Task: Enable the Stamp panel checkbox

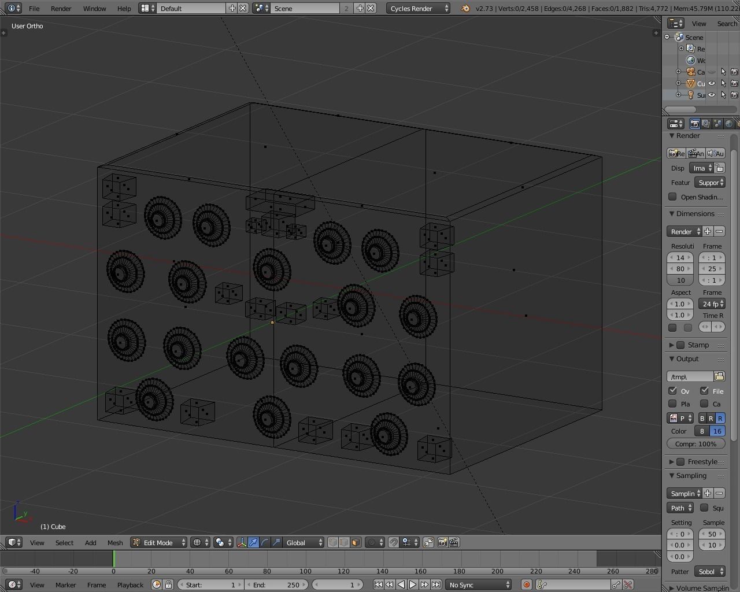Action: click(681, 345)
